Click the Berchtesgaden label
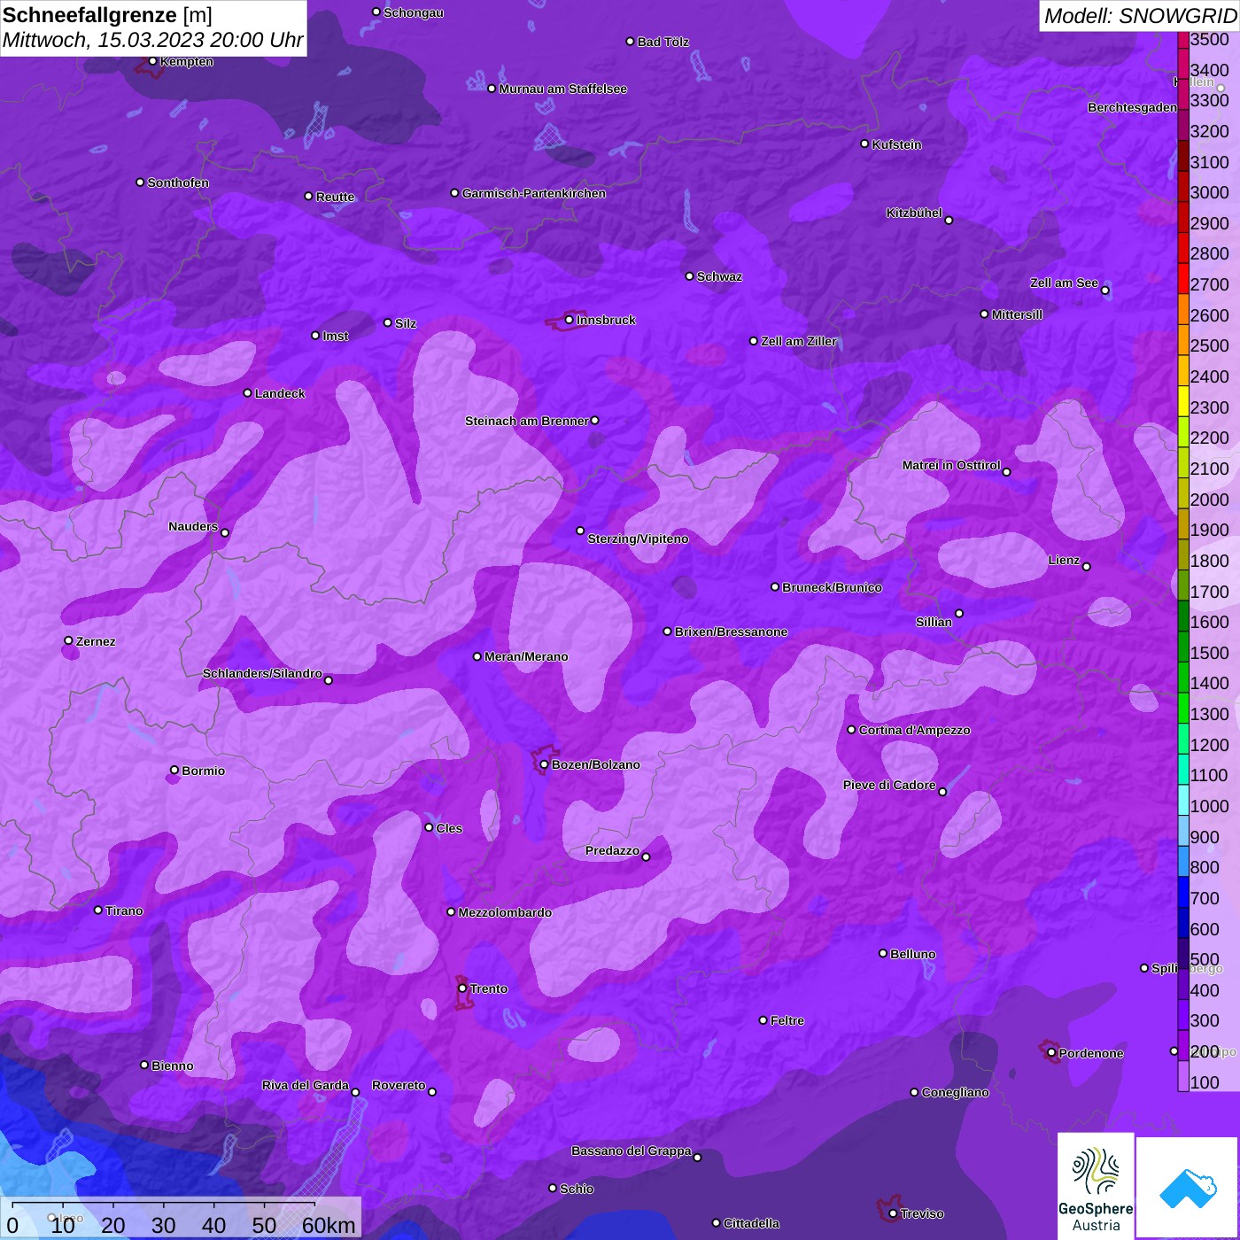 coord(1133,107)
